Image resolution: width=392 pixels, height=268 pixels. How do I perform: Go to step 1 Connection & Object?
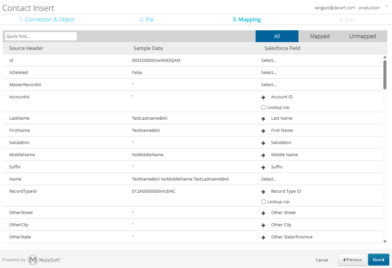click(x=47, y=19)
